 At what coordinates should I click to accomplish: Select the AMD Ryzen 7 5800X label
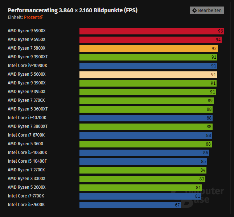26,48
